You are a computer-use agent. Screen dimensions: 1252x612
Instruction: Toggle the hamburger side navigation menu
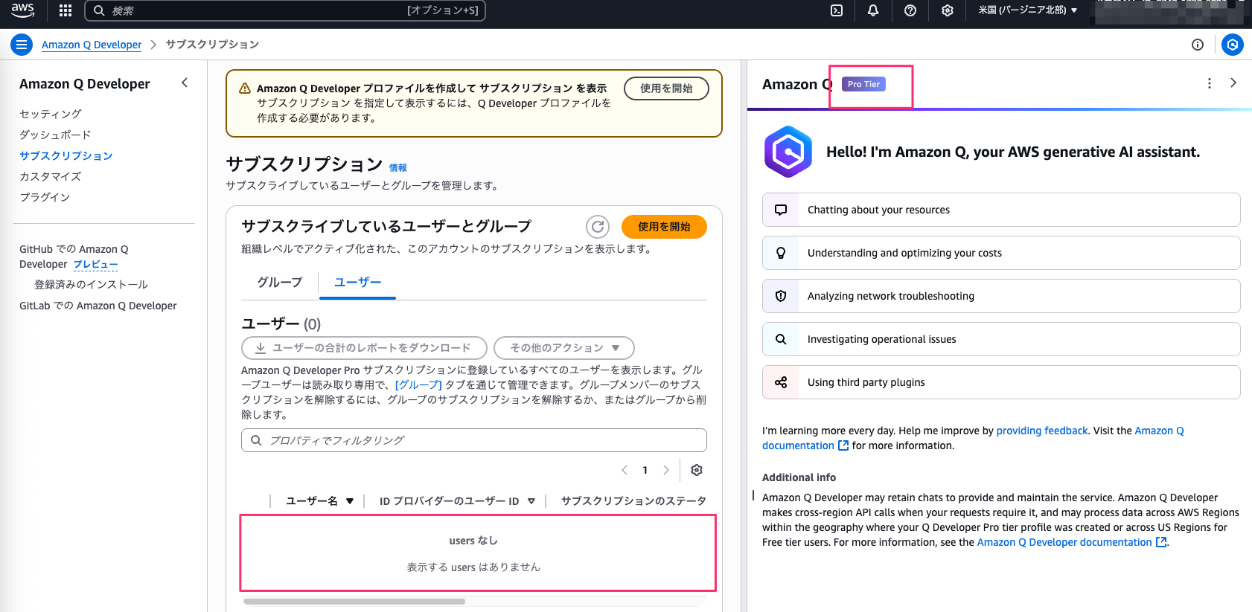tap(22, 45)
